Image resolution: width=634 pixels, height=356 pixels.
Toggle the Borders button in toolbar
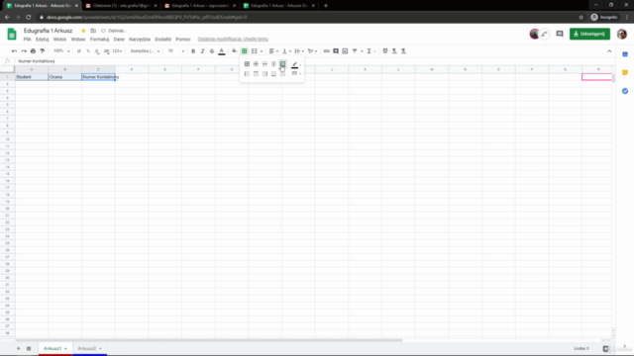coord(245,51)
